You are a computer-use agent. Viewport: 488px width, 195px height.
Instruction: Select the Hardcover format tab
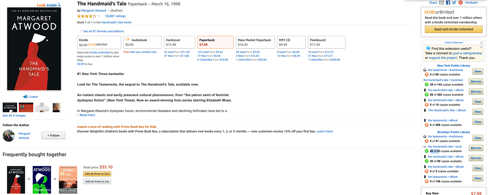pos(179,42)
